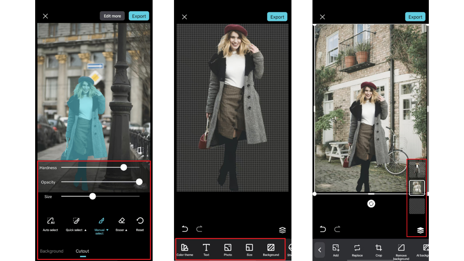
Task: Open the Background tool in the bottom toolbar
Action: [271, 250]
